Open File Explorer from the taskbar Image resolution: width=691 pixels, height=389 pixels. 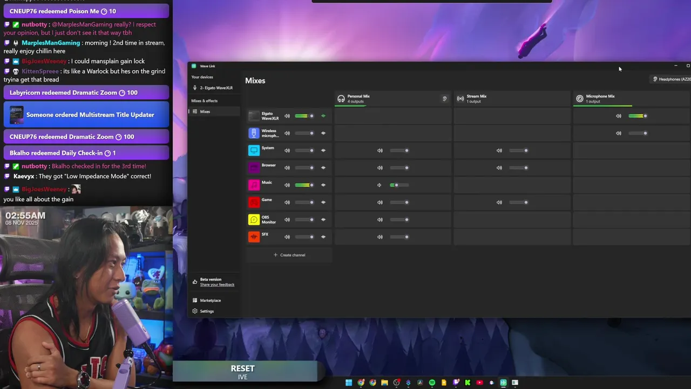tap(384, 383)
